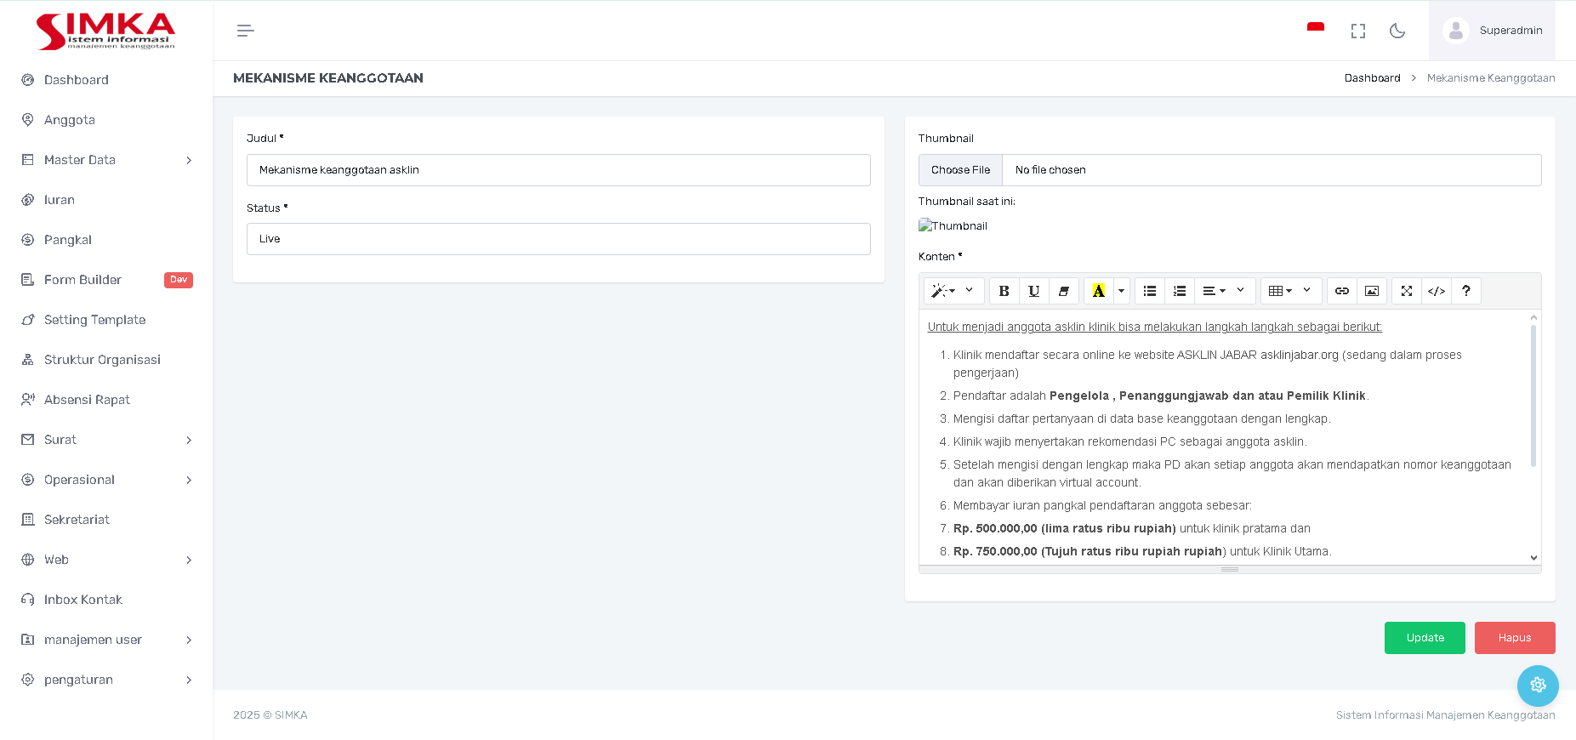Toggle underline formatting in editor

tap(1033, 291)
